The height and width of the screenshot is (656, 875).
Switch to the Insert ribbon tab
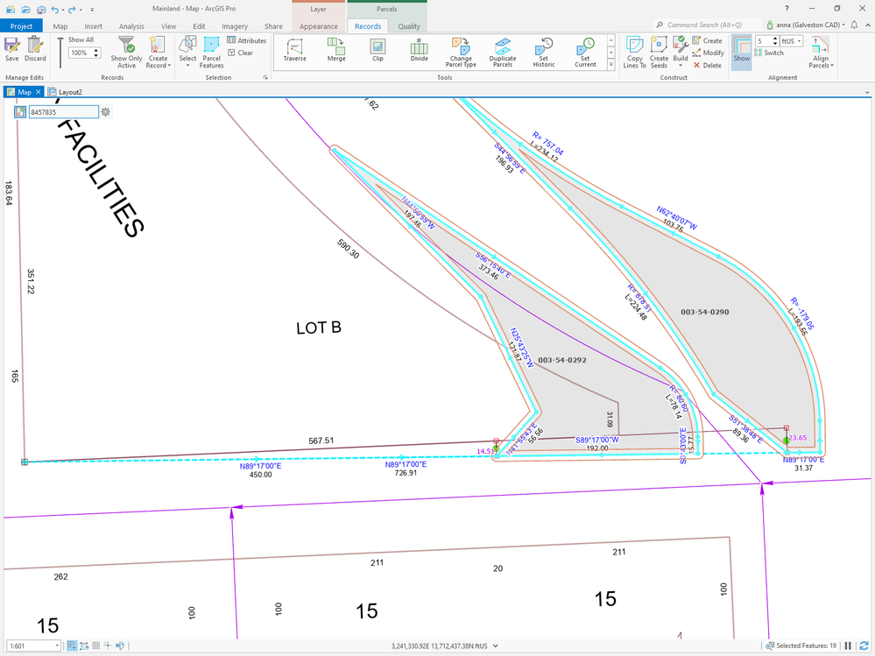(93, 26)
